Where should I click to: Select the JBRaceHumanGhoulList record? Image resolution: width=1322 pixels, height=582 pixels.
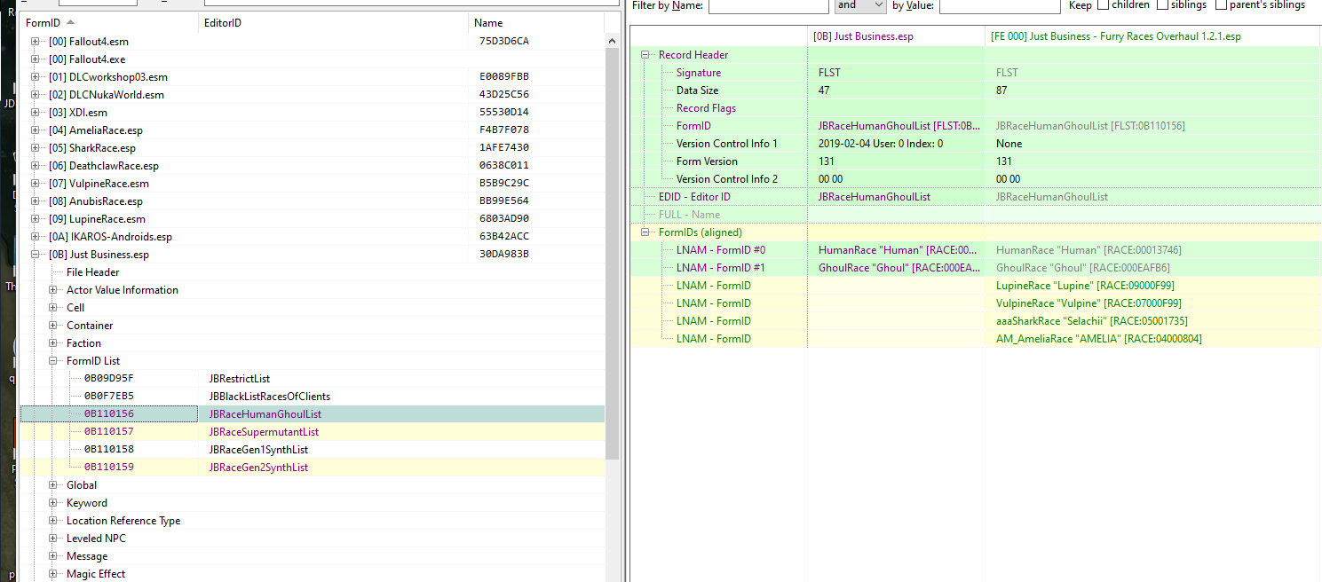(x=265, y=414)
